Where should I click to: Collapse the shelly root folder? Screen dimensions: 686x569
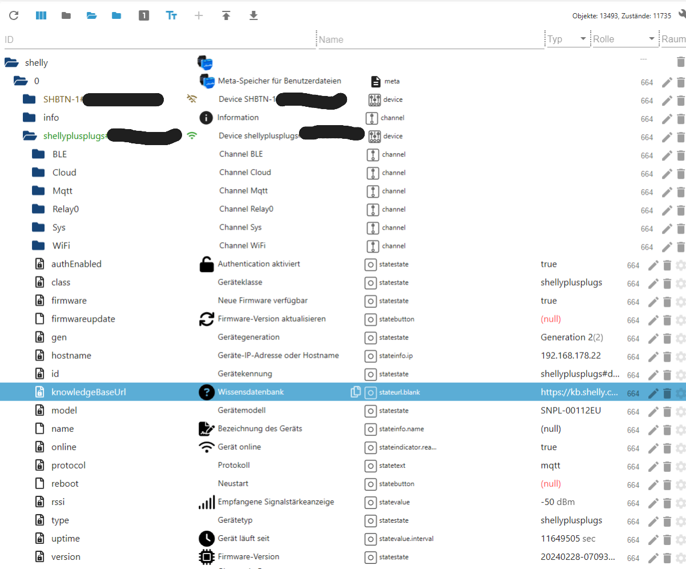(11, 63)
